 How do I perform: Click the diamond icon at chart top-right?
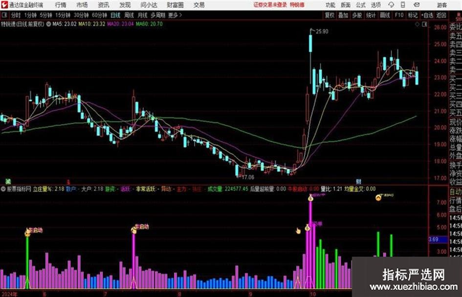pyautogui.click(x=417, y=24)
